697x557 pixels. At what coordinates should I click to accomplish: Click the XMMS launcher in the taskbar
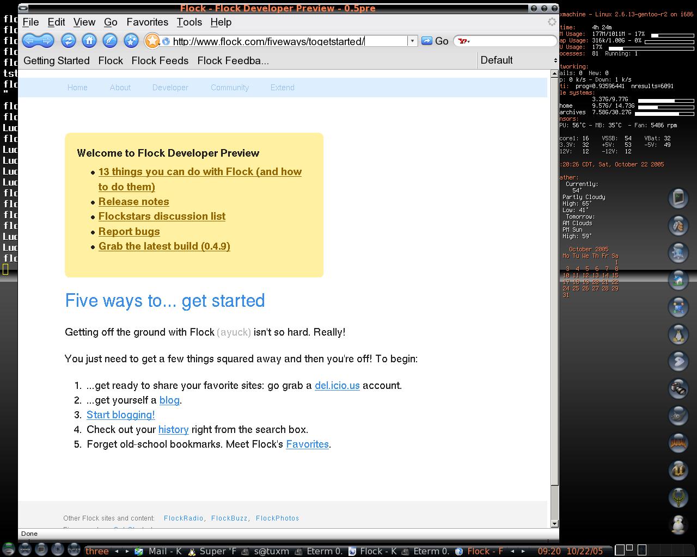(25, 549)
